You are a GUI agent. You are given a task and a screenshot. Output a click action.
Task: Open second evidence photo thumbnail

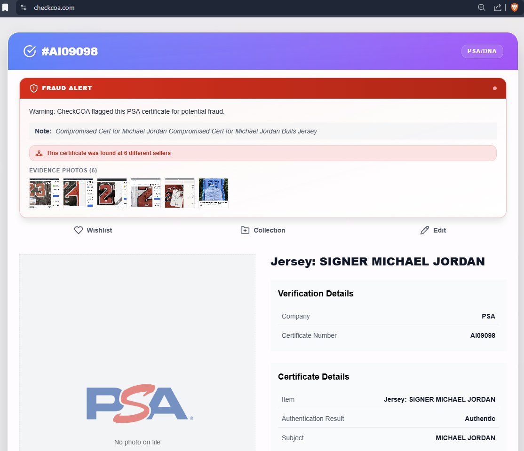(x=78, y=193)
